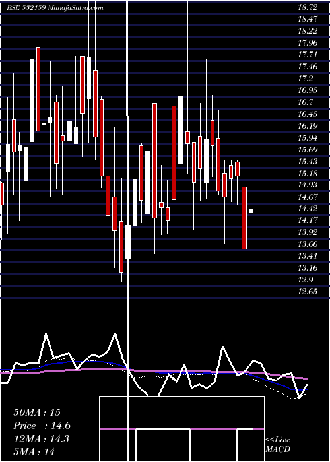This screenshot has width=330, height=462.
Task: Click the last small white candlestick near 14.42
Action: [251, 211]
